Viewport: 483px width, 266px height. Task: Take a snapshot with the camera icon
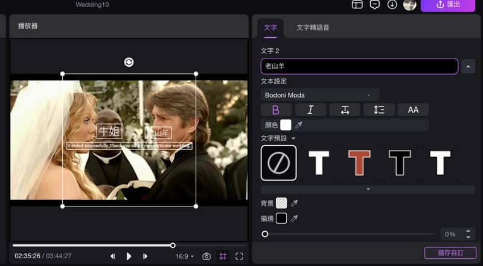point(206,256)
